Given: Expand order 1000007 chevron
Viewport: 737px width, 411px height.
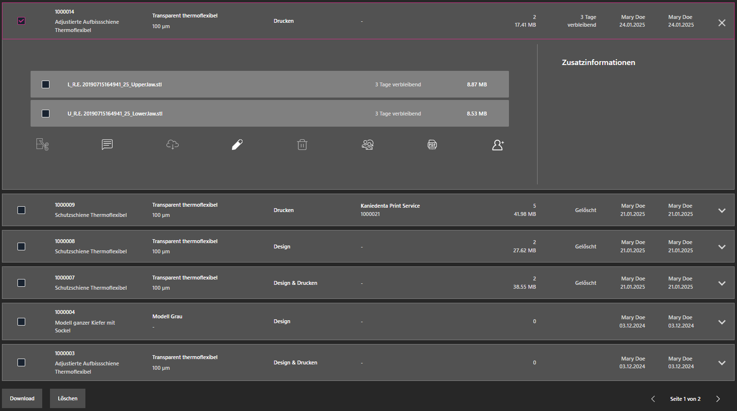Looking at the screenshot, I should tap(722, 283).
